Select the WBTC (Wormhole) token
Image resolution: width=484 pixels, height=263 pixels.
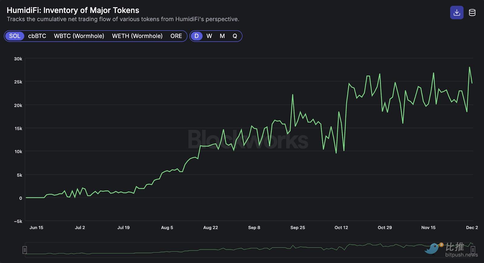(x=79, y=36)
